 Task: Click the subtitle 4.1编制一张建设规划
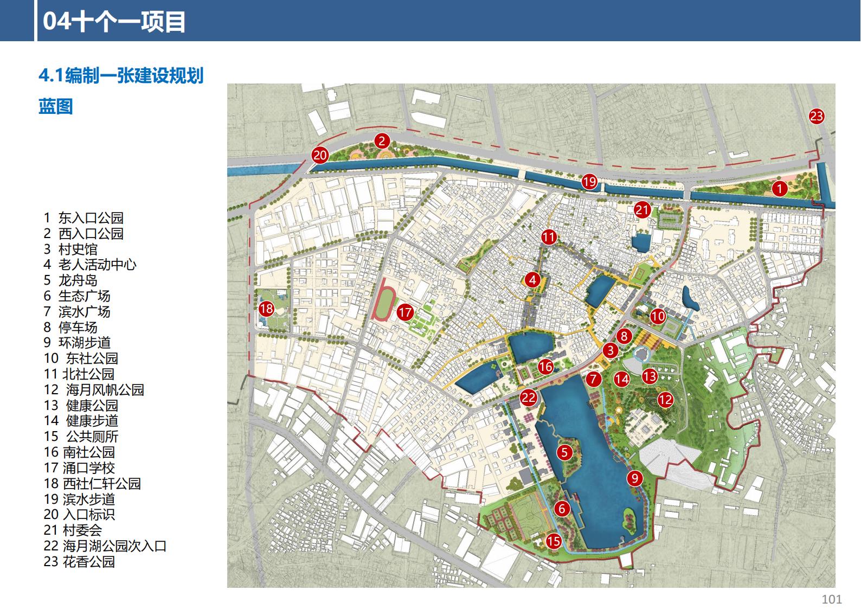121,75
